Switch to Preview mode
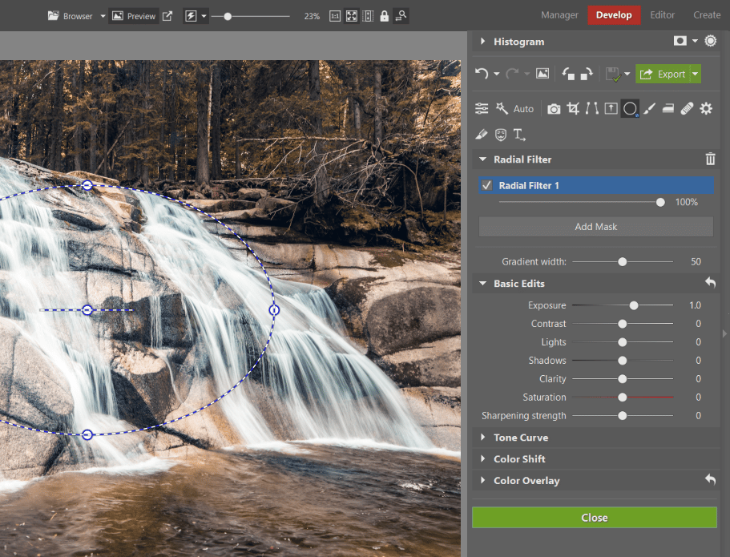Viewport: 730px width, 557px height. (134, 16)
